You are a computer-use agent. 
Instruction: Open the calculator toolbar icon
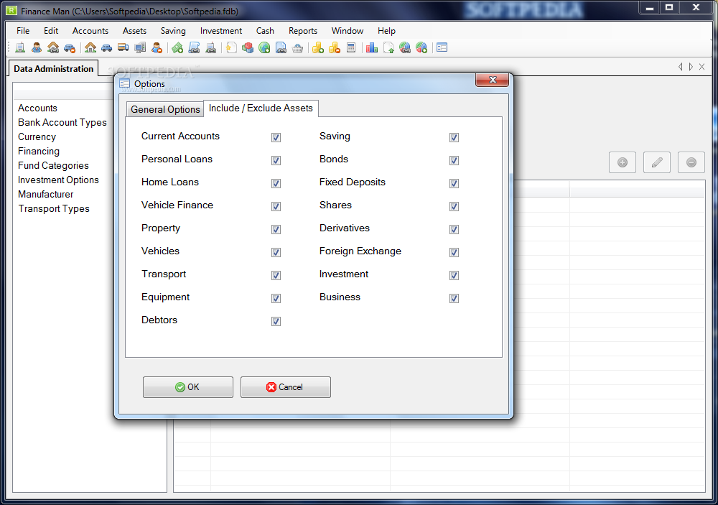click(351, 47)
